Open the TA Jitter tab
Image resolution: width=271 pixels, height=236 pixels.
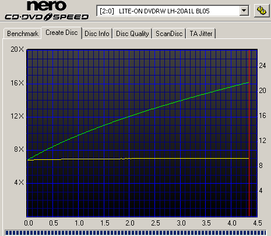tap(201, 34)
